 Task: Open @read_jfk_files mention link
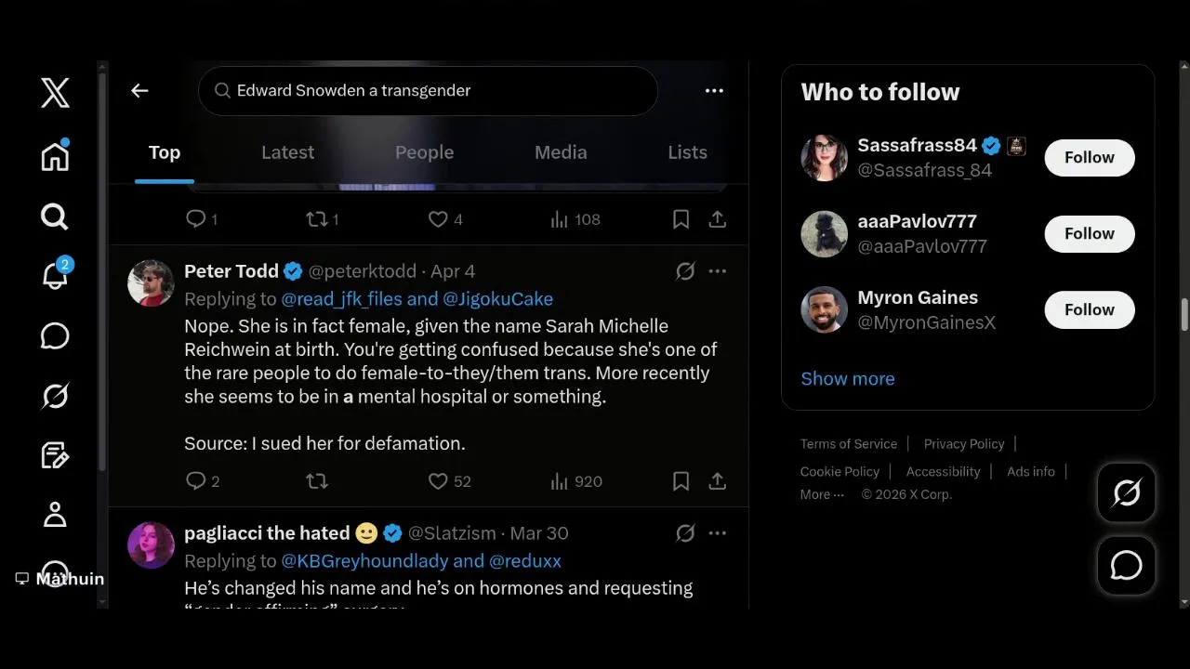pos(341,299)
